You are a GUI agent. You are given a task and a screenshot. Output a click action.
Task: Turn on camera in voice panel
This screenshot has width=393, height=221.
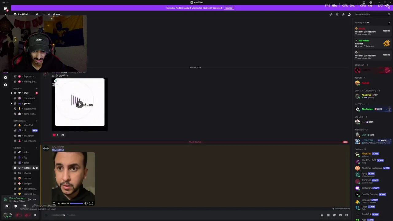click(x=7, y=206)
